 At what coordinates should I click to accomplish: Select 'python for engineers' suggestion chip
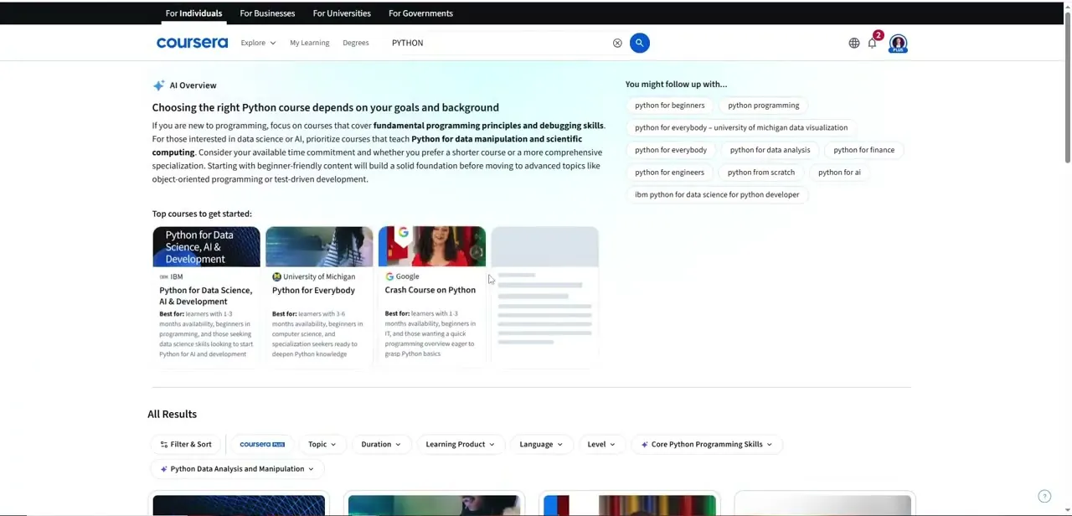670,173
